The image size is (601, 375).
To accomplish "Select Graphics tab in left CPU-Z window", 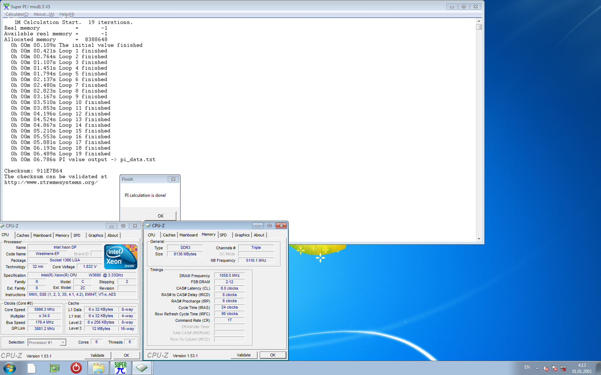I will click(96, 235).
